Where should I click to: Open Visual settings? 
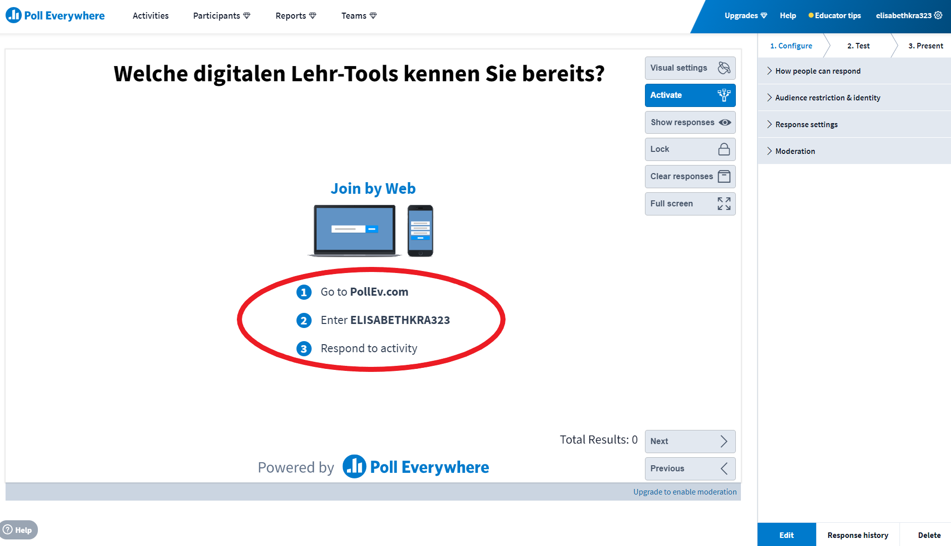(x=690, y=68)
